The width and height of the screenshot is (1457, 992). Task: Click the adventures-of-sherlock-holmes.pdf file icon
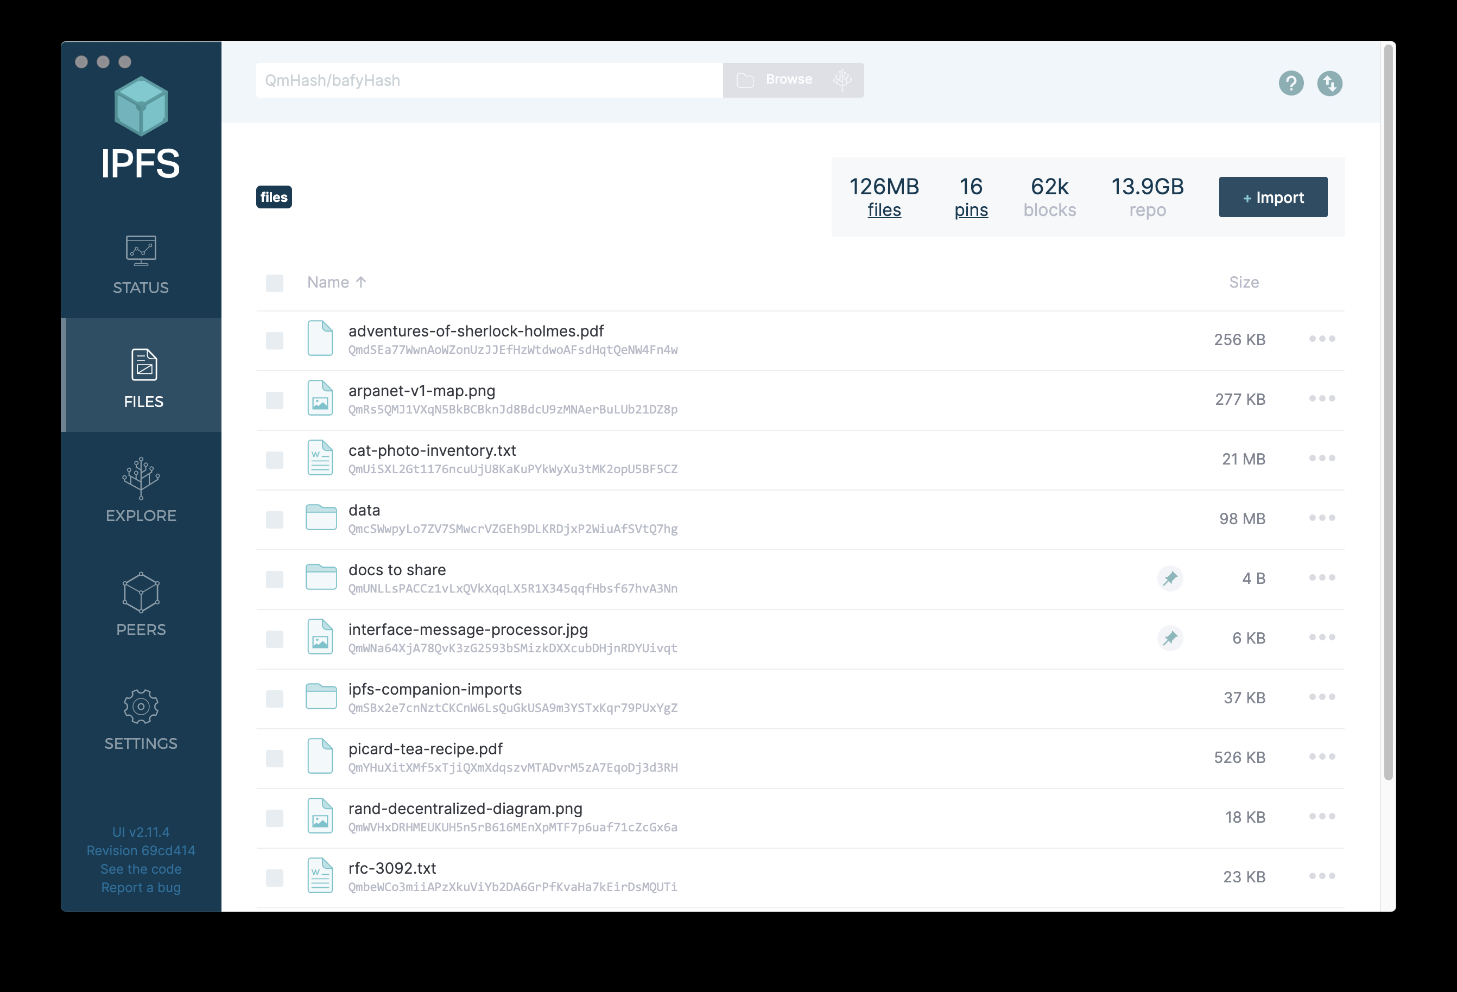(320, 339)
